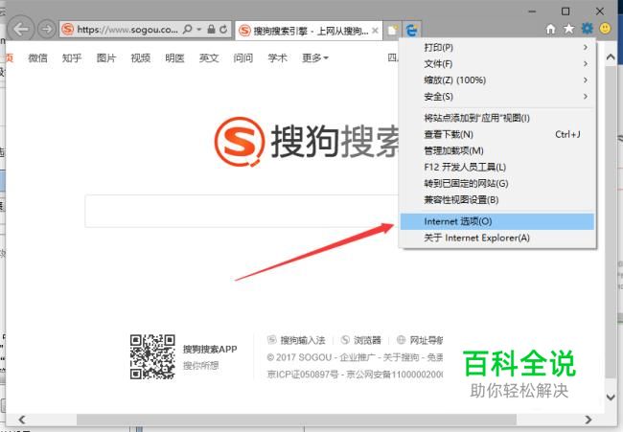The image size is (623, 432).
Task: Open the 安全(S) menu item
Action: point(497,97)
